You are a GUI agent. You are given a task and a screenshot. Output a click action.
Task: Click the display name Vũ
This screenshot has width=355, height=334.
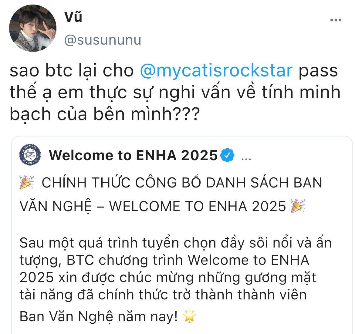click(x=73, y=16)
